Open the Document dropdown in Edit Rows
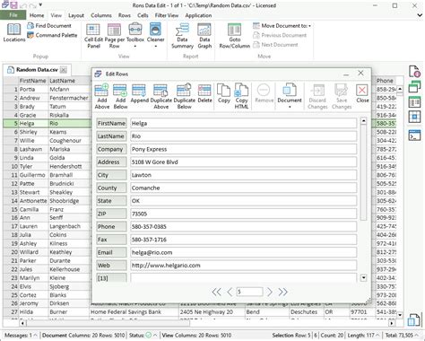Image resolution: width=425 pixels, height=341 pixels. click(x=290, y=96)
